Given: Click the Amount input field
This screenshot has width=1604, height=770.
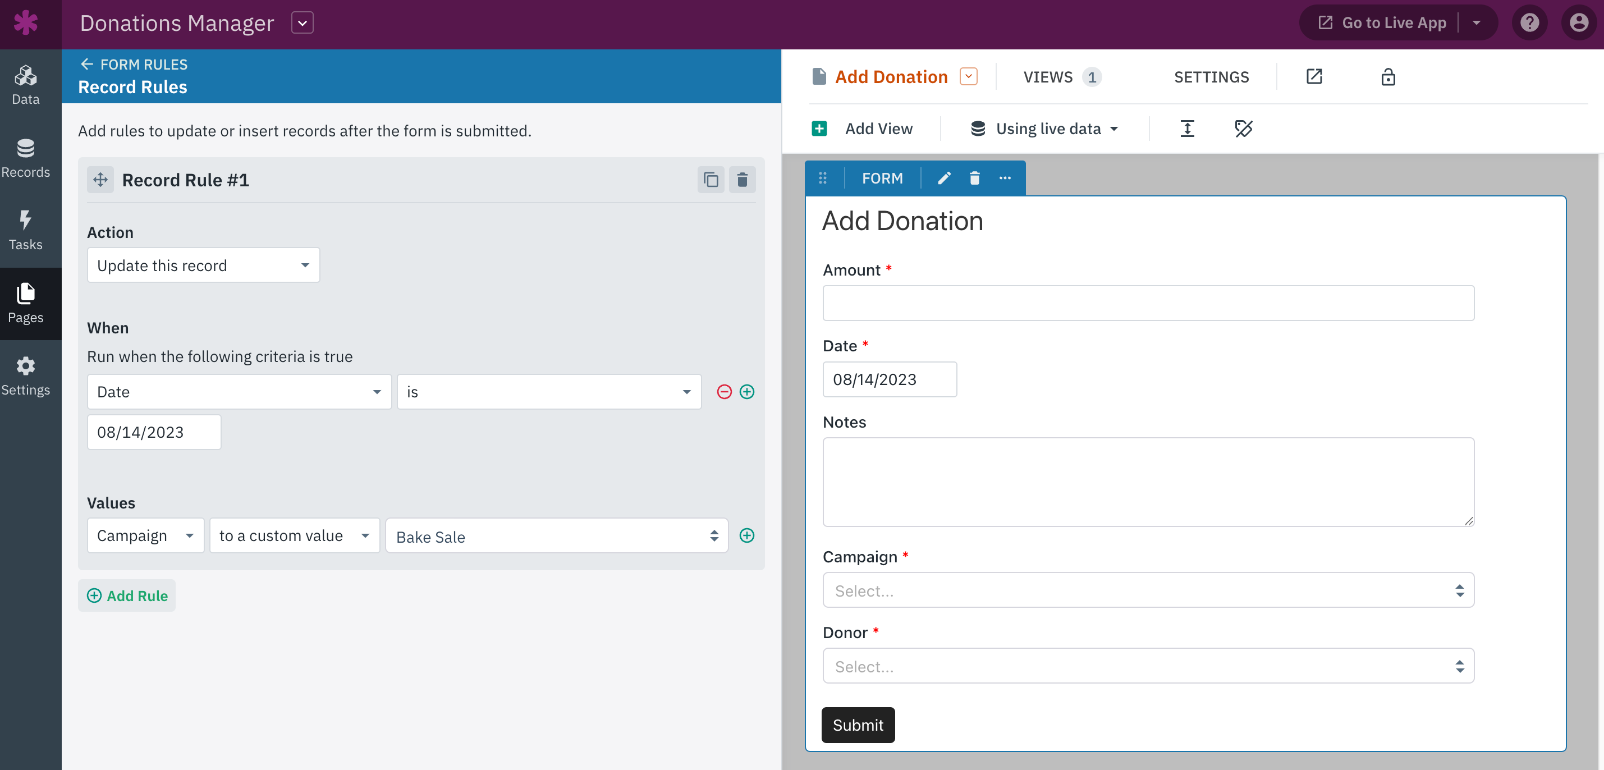Looking at the screenshot, I should pyautogui.click(x=1148, y=303).
